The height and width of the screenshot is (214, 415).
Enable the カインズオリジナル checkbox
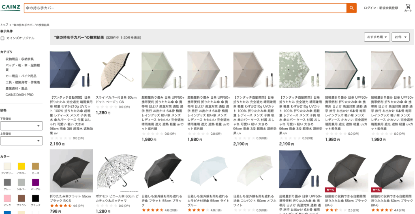click(x=2, y=38)
